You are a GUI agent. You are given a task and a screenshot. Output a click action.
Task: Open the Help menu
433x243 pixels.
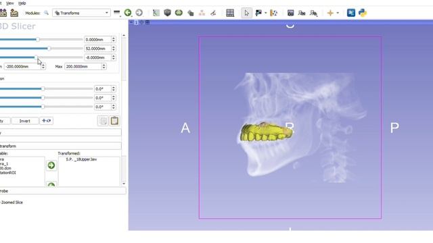click(22, 3)
